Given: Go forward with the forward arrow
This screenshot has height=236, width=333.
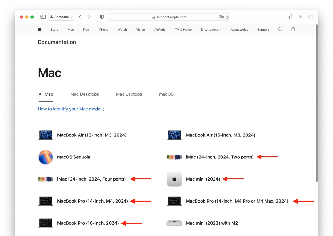Looking at the screenshot, I should click(x=89, y=17).
